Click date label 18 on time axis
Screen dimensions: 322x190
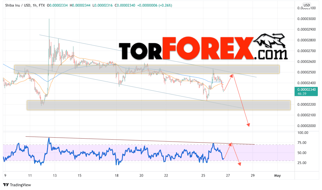click(117, 175)
